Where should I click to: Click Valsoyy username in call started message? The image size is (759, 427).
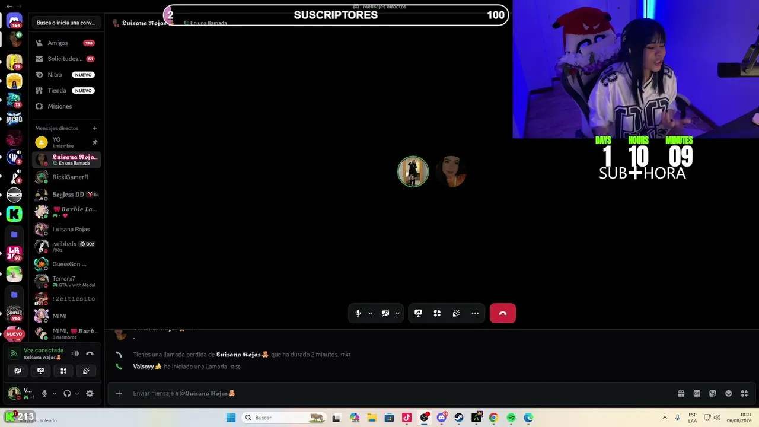pyautogui.click(x=143, y=367)
